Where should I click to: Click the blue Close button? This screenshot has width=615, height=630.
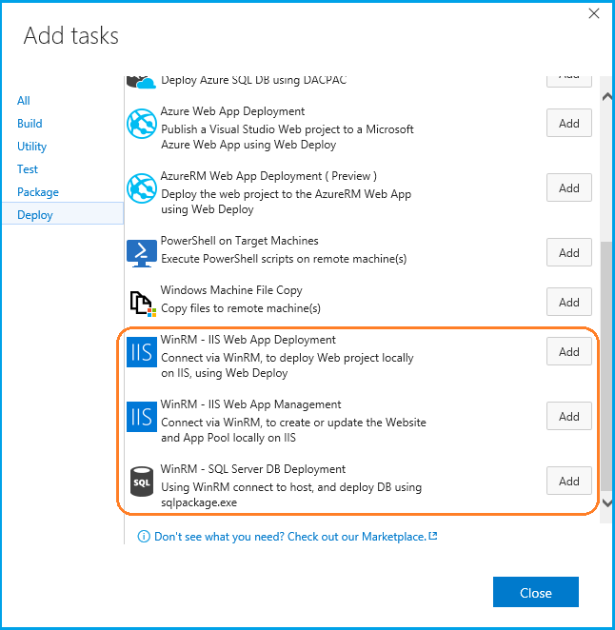pos(536,592)
